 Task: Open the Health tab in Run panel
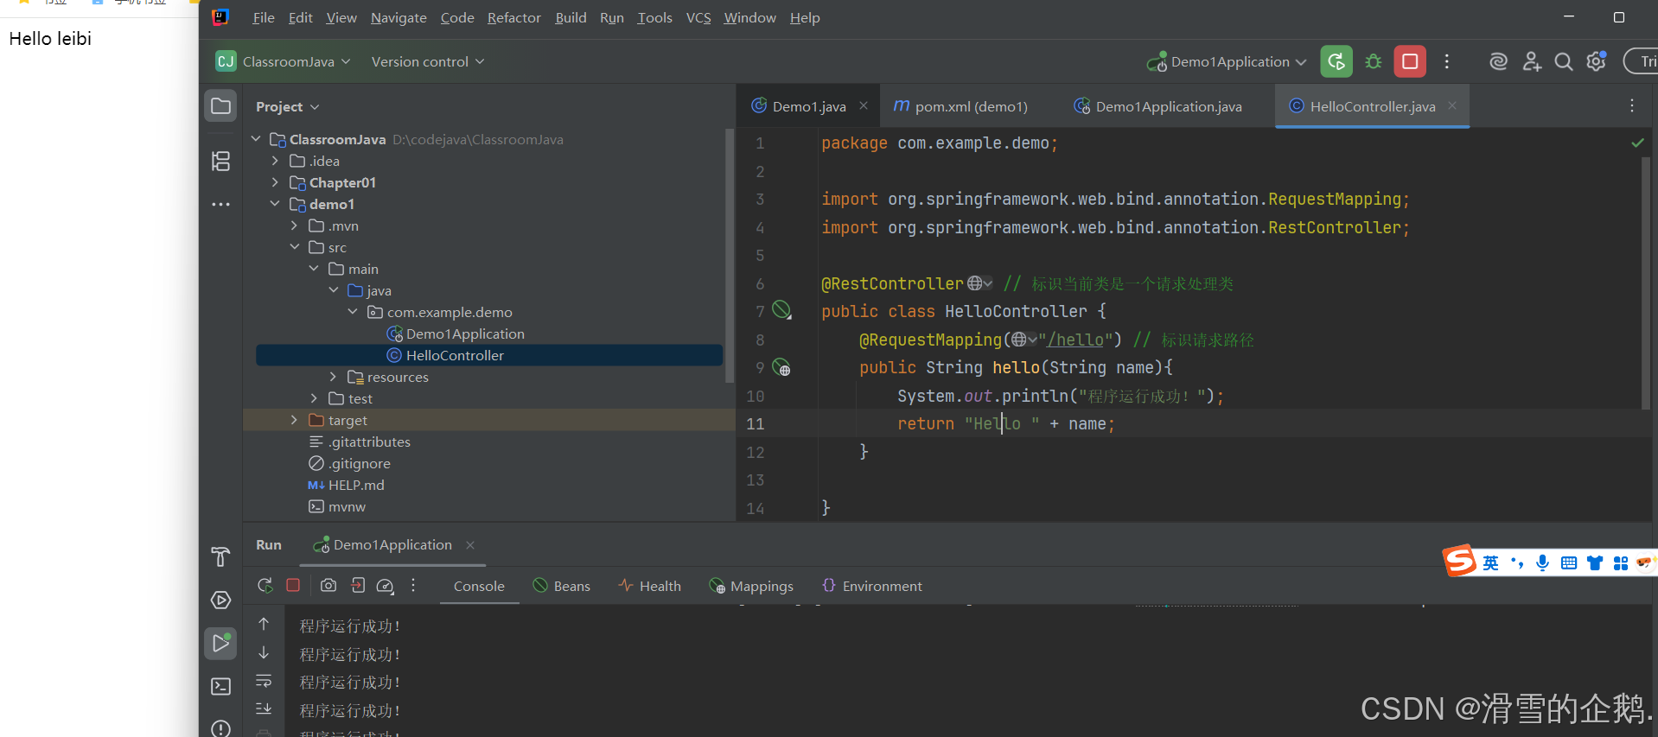[650, 586]
